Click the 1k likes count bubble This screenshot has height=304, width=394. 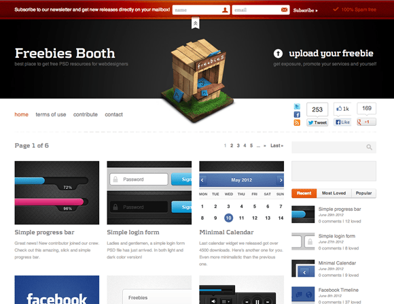pyautogui.click(x=342, y=109)
